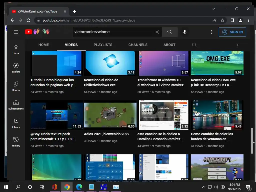The height and width of the screenshot is (192, 256).
Task: Click the 11:53 Minecraft texture pack thumbnail
Action: pyautogui.click(x=57, y=115)
